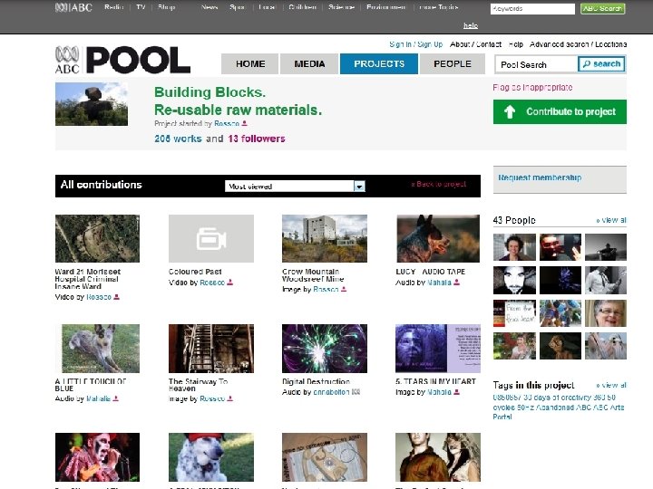The height and width of the screenshot is (489, 653).
Task: Open the ABC Pool logo homepage
Action: (x=122, y=61)
